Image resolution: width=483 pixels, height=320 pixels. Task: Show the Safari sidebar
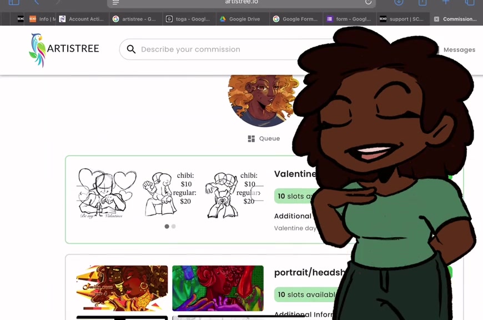(14, 2)
